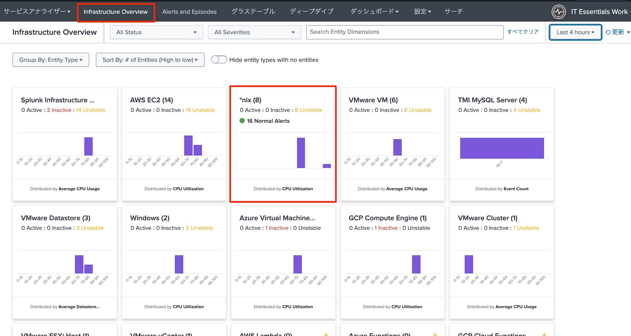This screenshot has width=631, height=336.
Task: Open the TMI MySQL Server (4) card title
Action: (x=492, y=100)
